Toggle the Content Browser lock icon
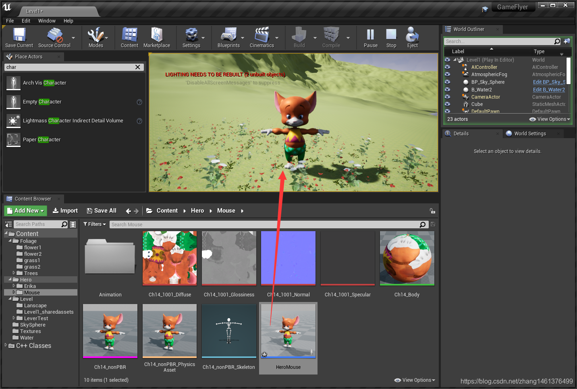 tap(432, 211)
